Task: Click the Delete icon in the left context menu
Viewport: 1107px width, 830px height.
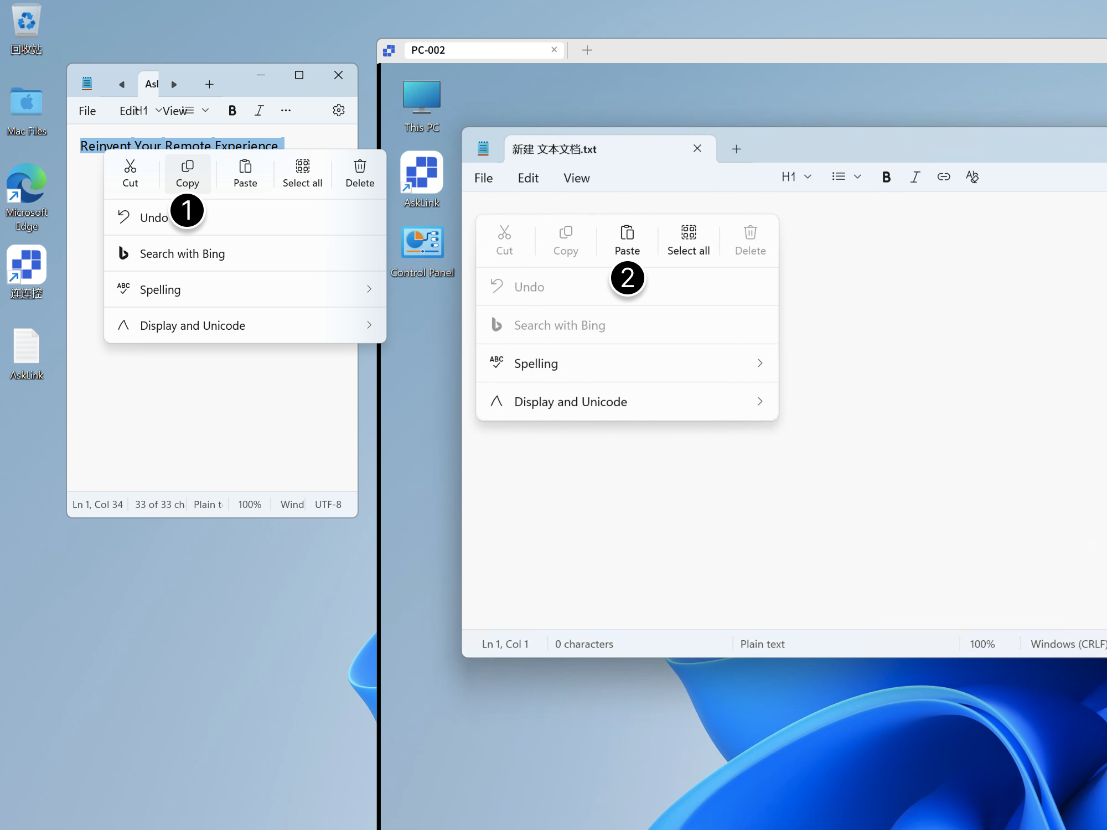Action: (x=359, y=173)
